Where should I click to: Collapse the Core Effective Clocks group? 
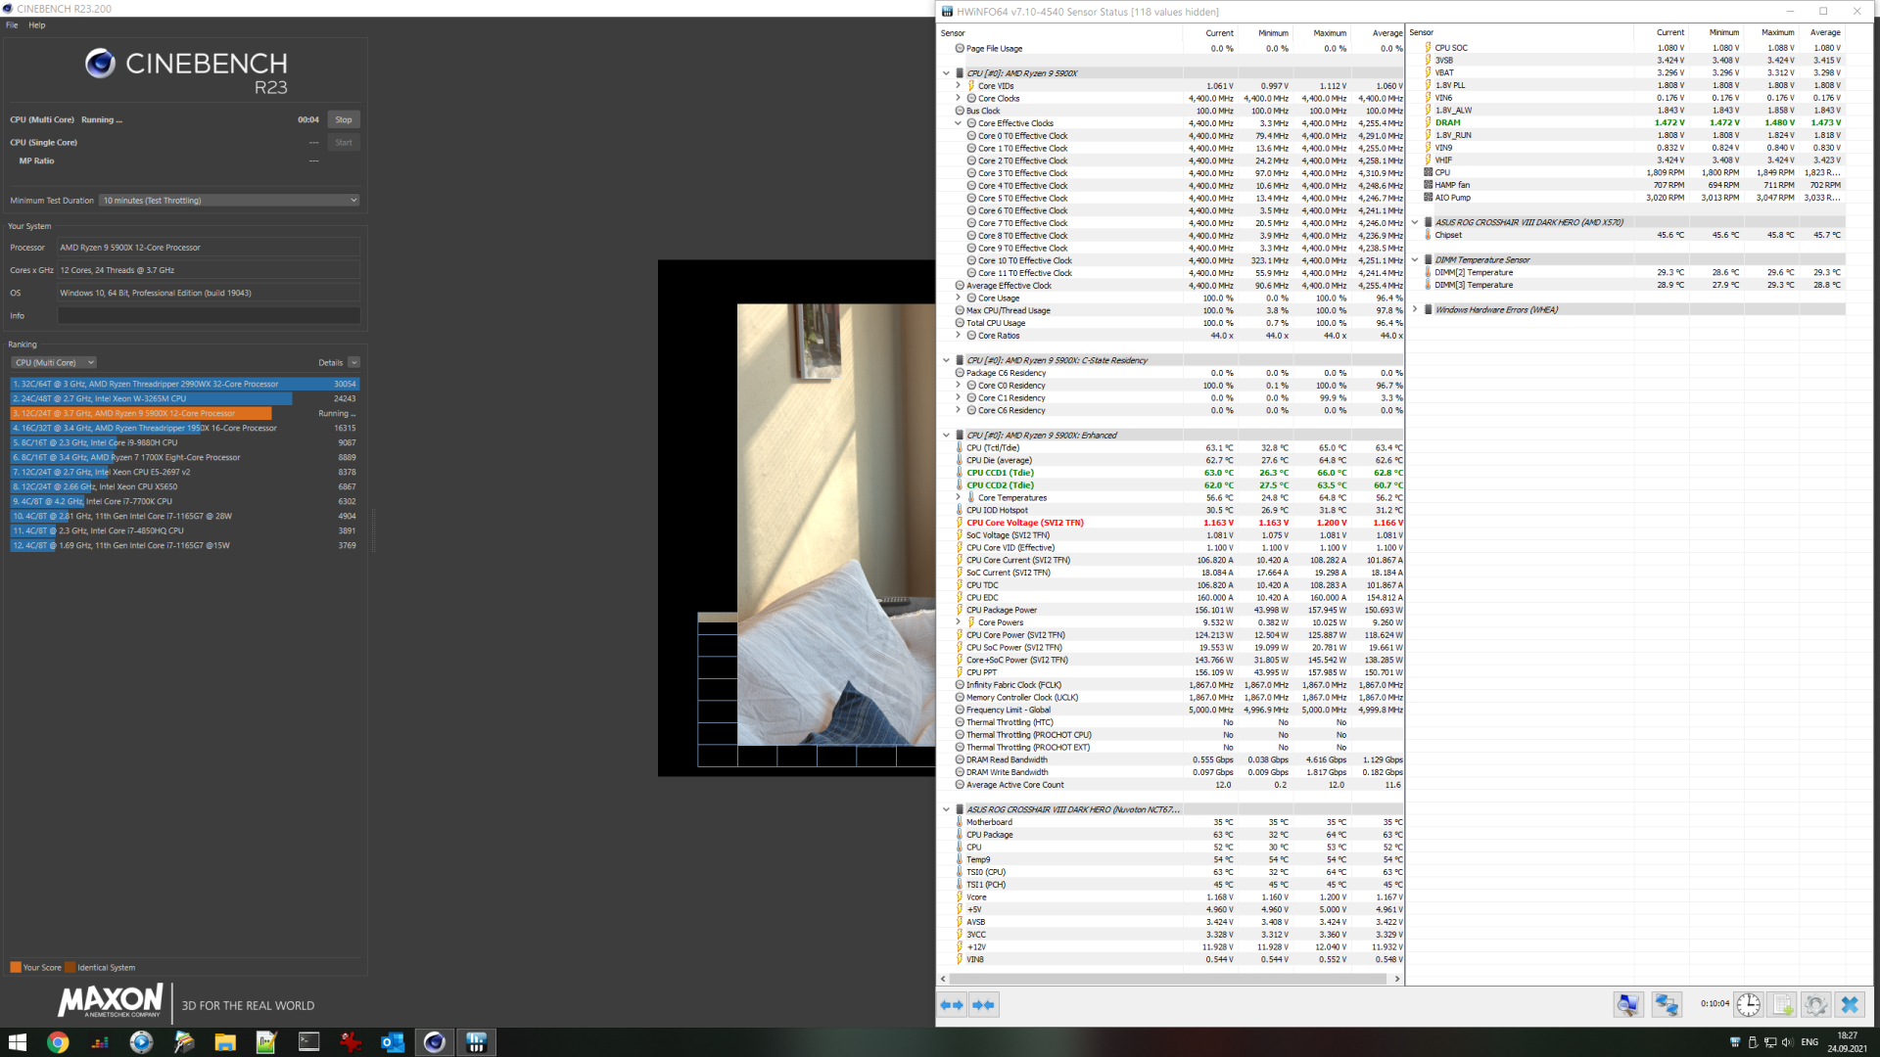point(959,123)
